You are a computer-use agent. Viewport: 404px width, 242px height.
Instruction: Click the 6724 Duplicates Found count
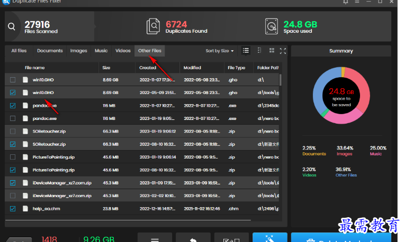pyautogui.click(x=176, y=24)
